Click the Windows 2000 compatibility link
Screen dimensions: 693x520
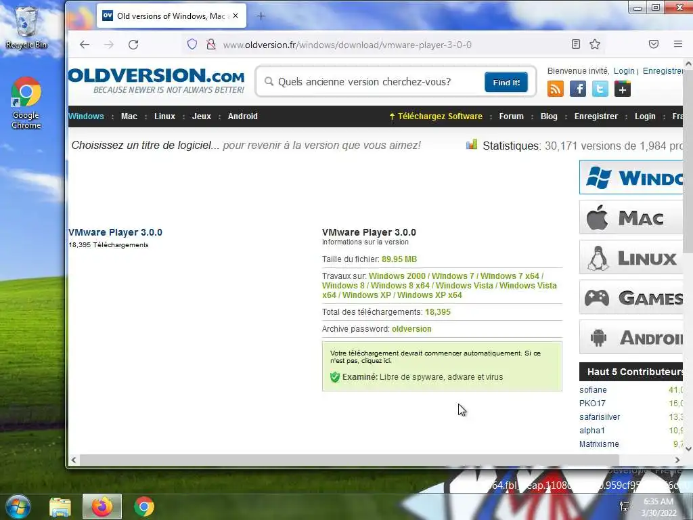coord(397,276)
